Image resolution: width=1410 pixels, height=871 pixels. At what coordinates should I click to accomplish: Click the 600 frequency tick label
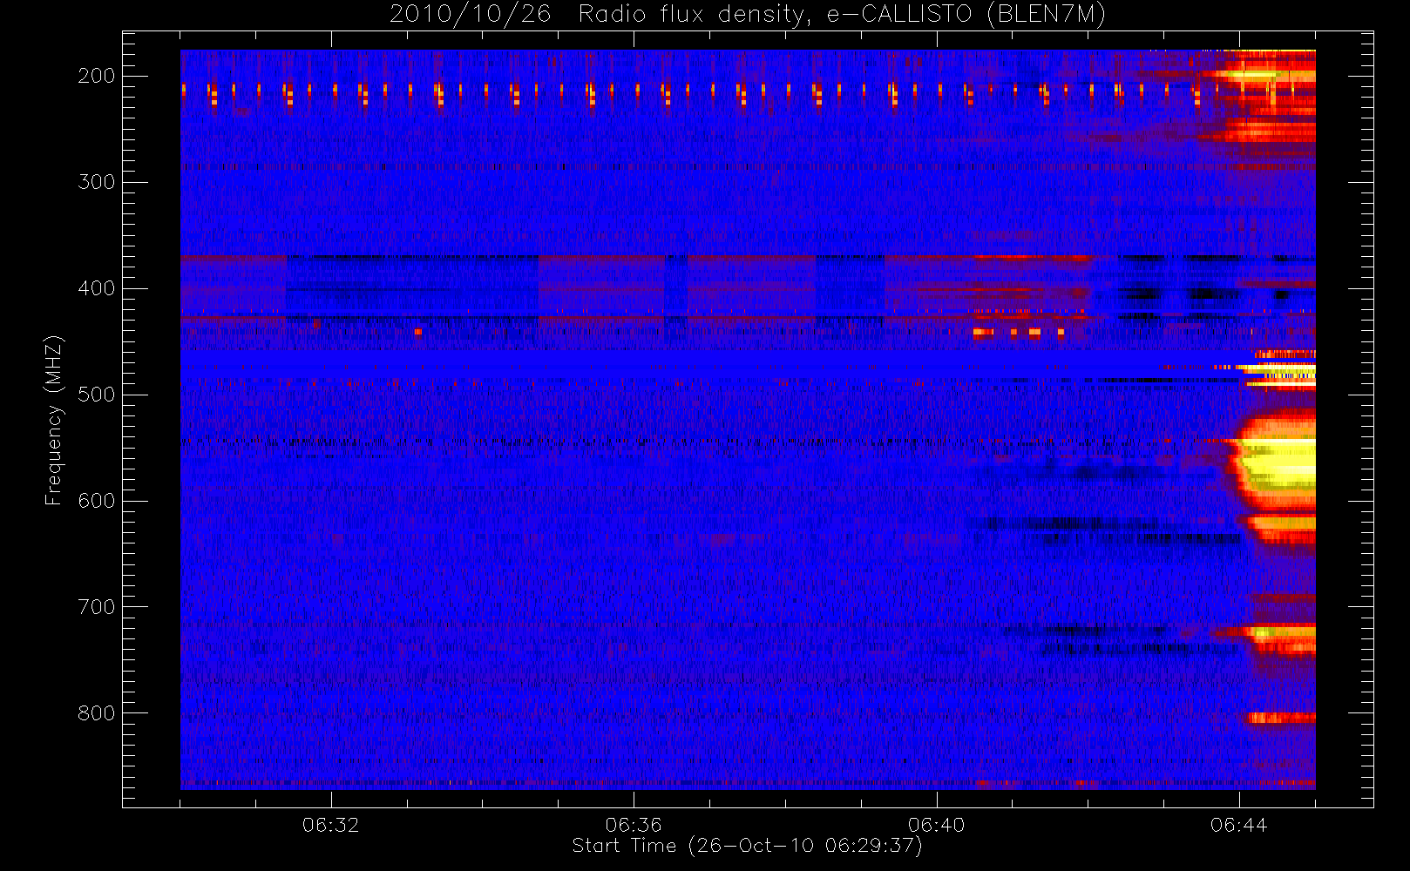pyautogui.click(x=96, y=501)
